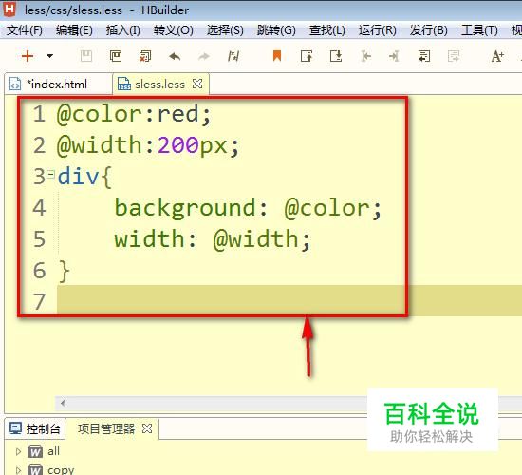Select the sless.less editor tab
The height and width of the screenshot is (475, 522).
pos(159,85)
